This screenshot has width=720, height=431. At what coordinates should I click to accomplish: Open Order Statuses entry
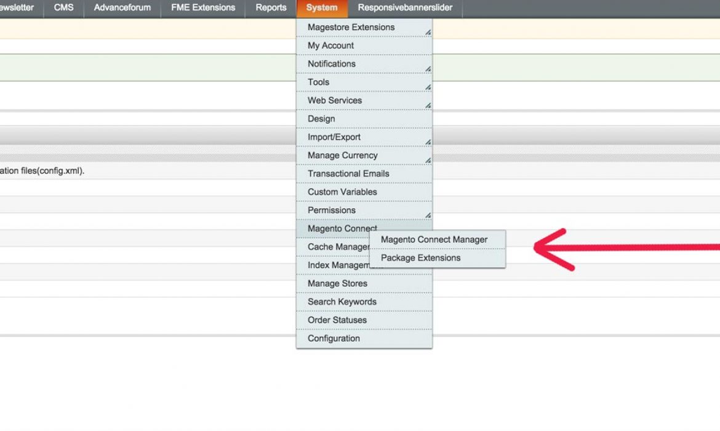pos(364,320)
